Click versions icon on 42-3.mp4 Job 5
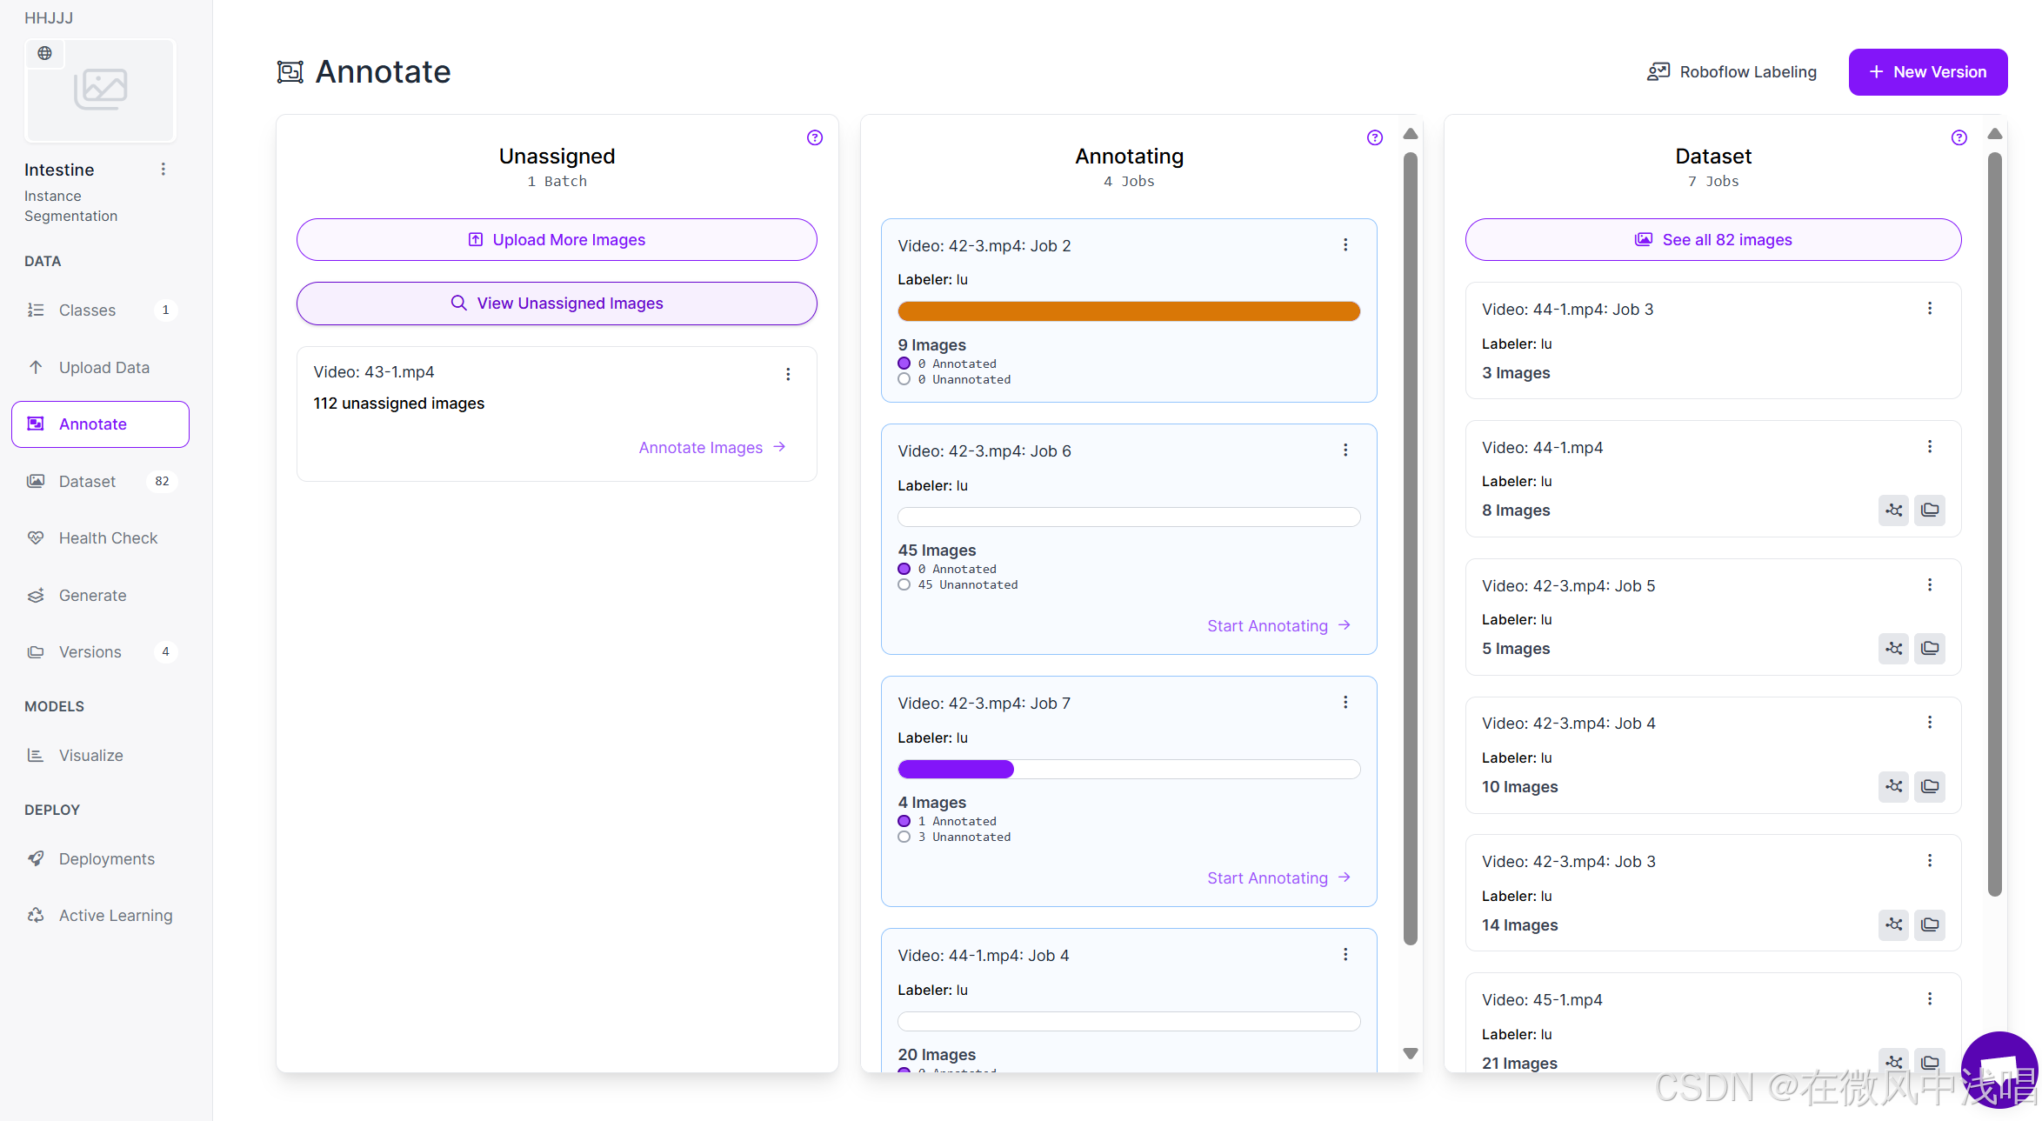The image size is (2042, 1121). tap(1930, 648)
